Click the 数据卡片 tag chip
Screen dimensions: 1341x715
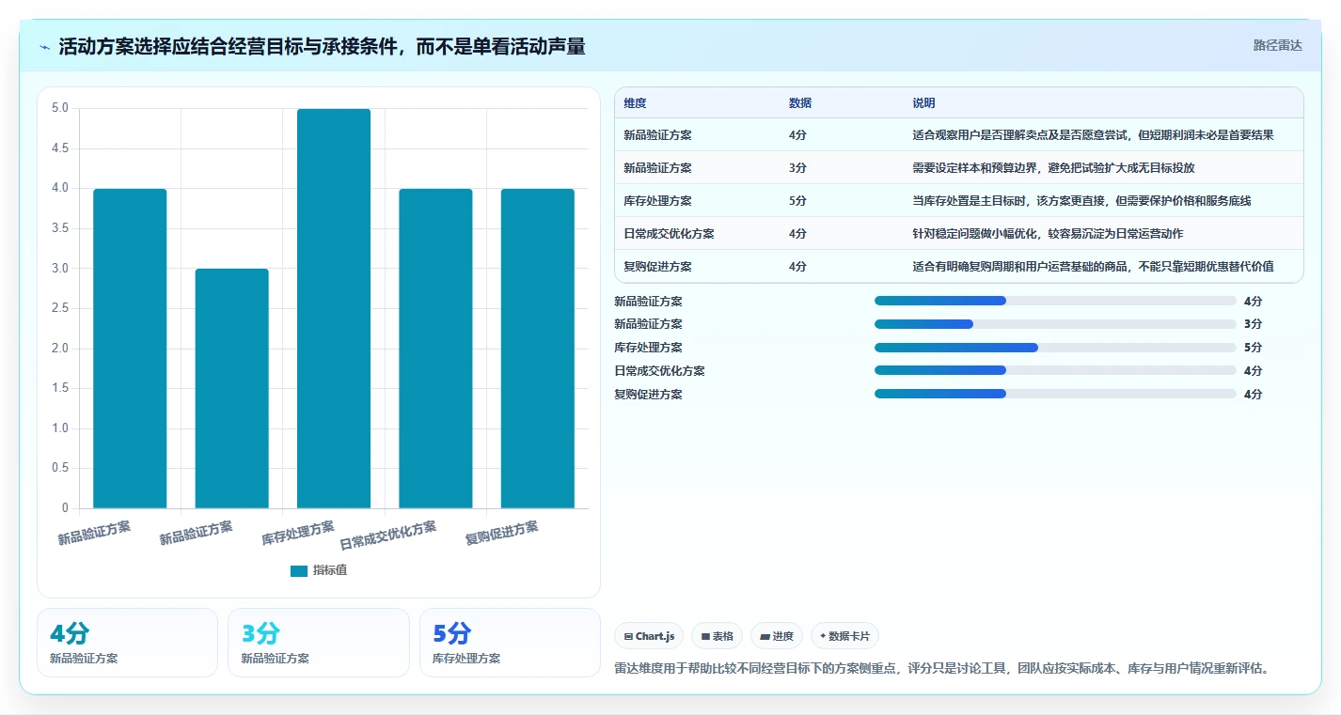click(844, 636)
